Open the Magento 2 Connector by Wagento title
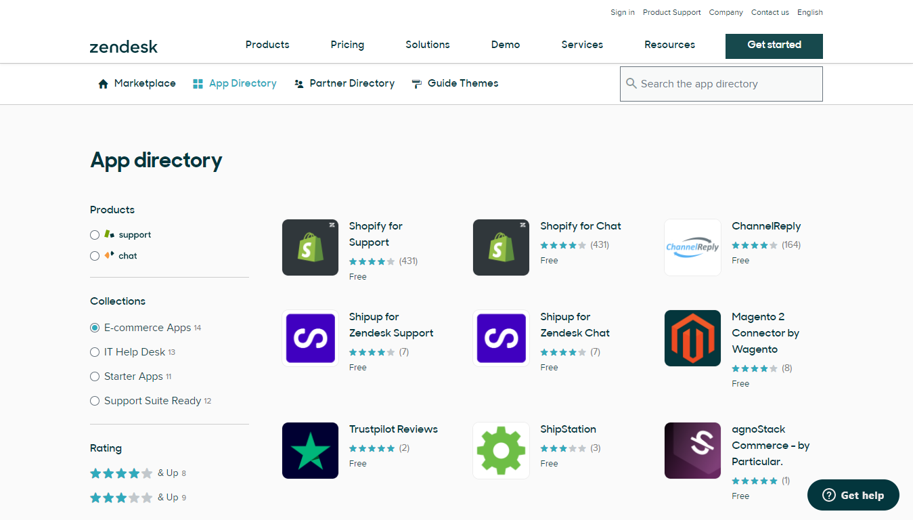 coord(765,333)
